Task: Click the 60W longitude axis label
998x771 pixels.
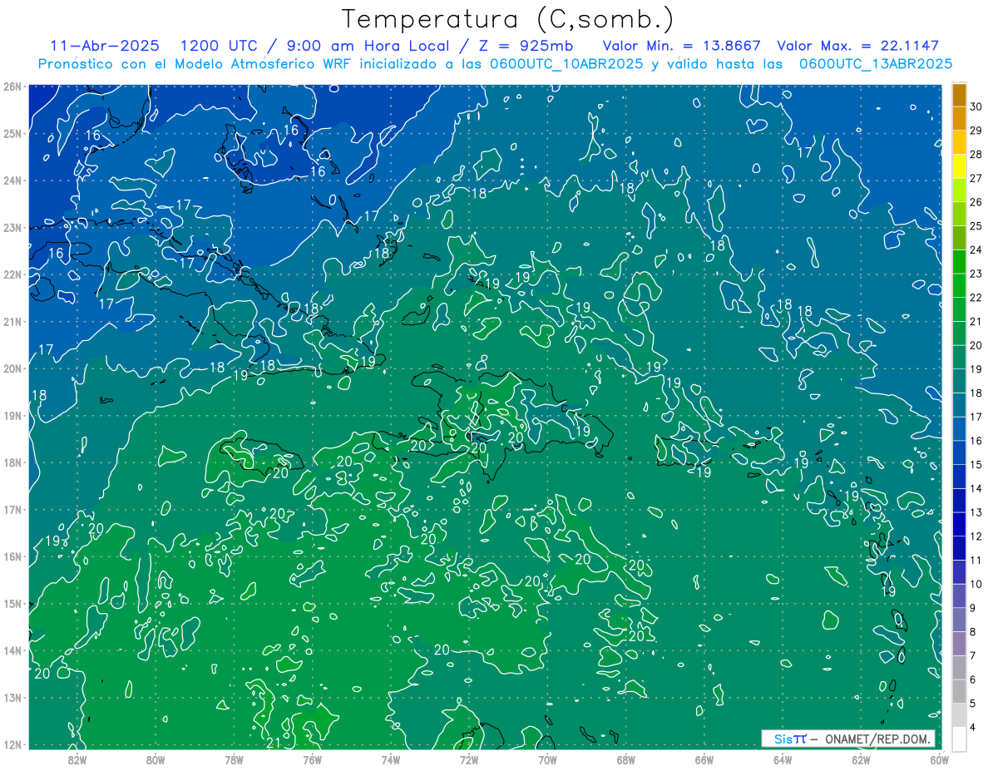Action: tap(939, 759)
